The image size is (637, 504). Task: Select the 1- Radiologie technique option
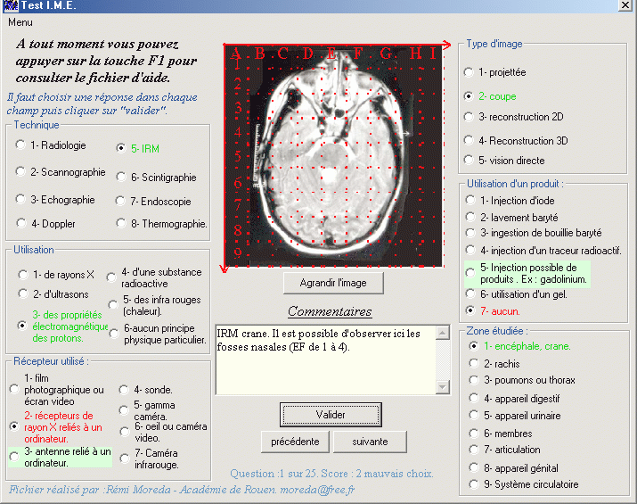(21, 145)
